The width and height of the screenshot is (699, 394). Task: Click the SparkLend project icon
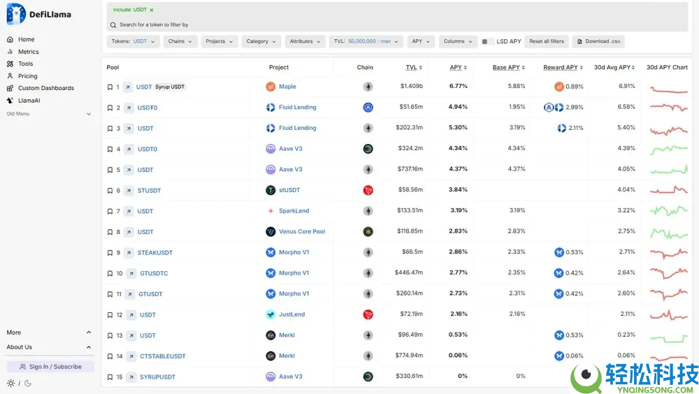(271, 211)
